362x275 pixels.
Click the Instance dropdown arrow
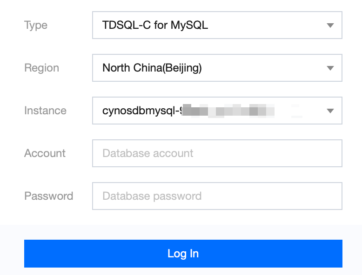click(x=330, y=111)
